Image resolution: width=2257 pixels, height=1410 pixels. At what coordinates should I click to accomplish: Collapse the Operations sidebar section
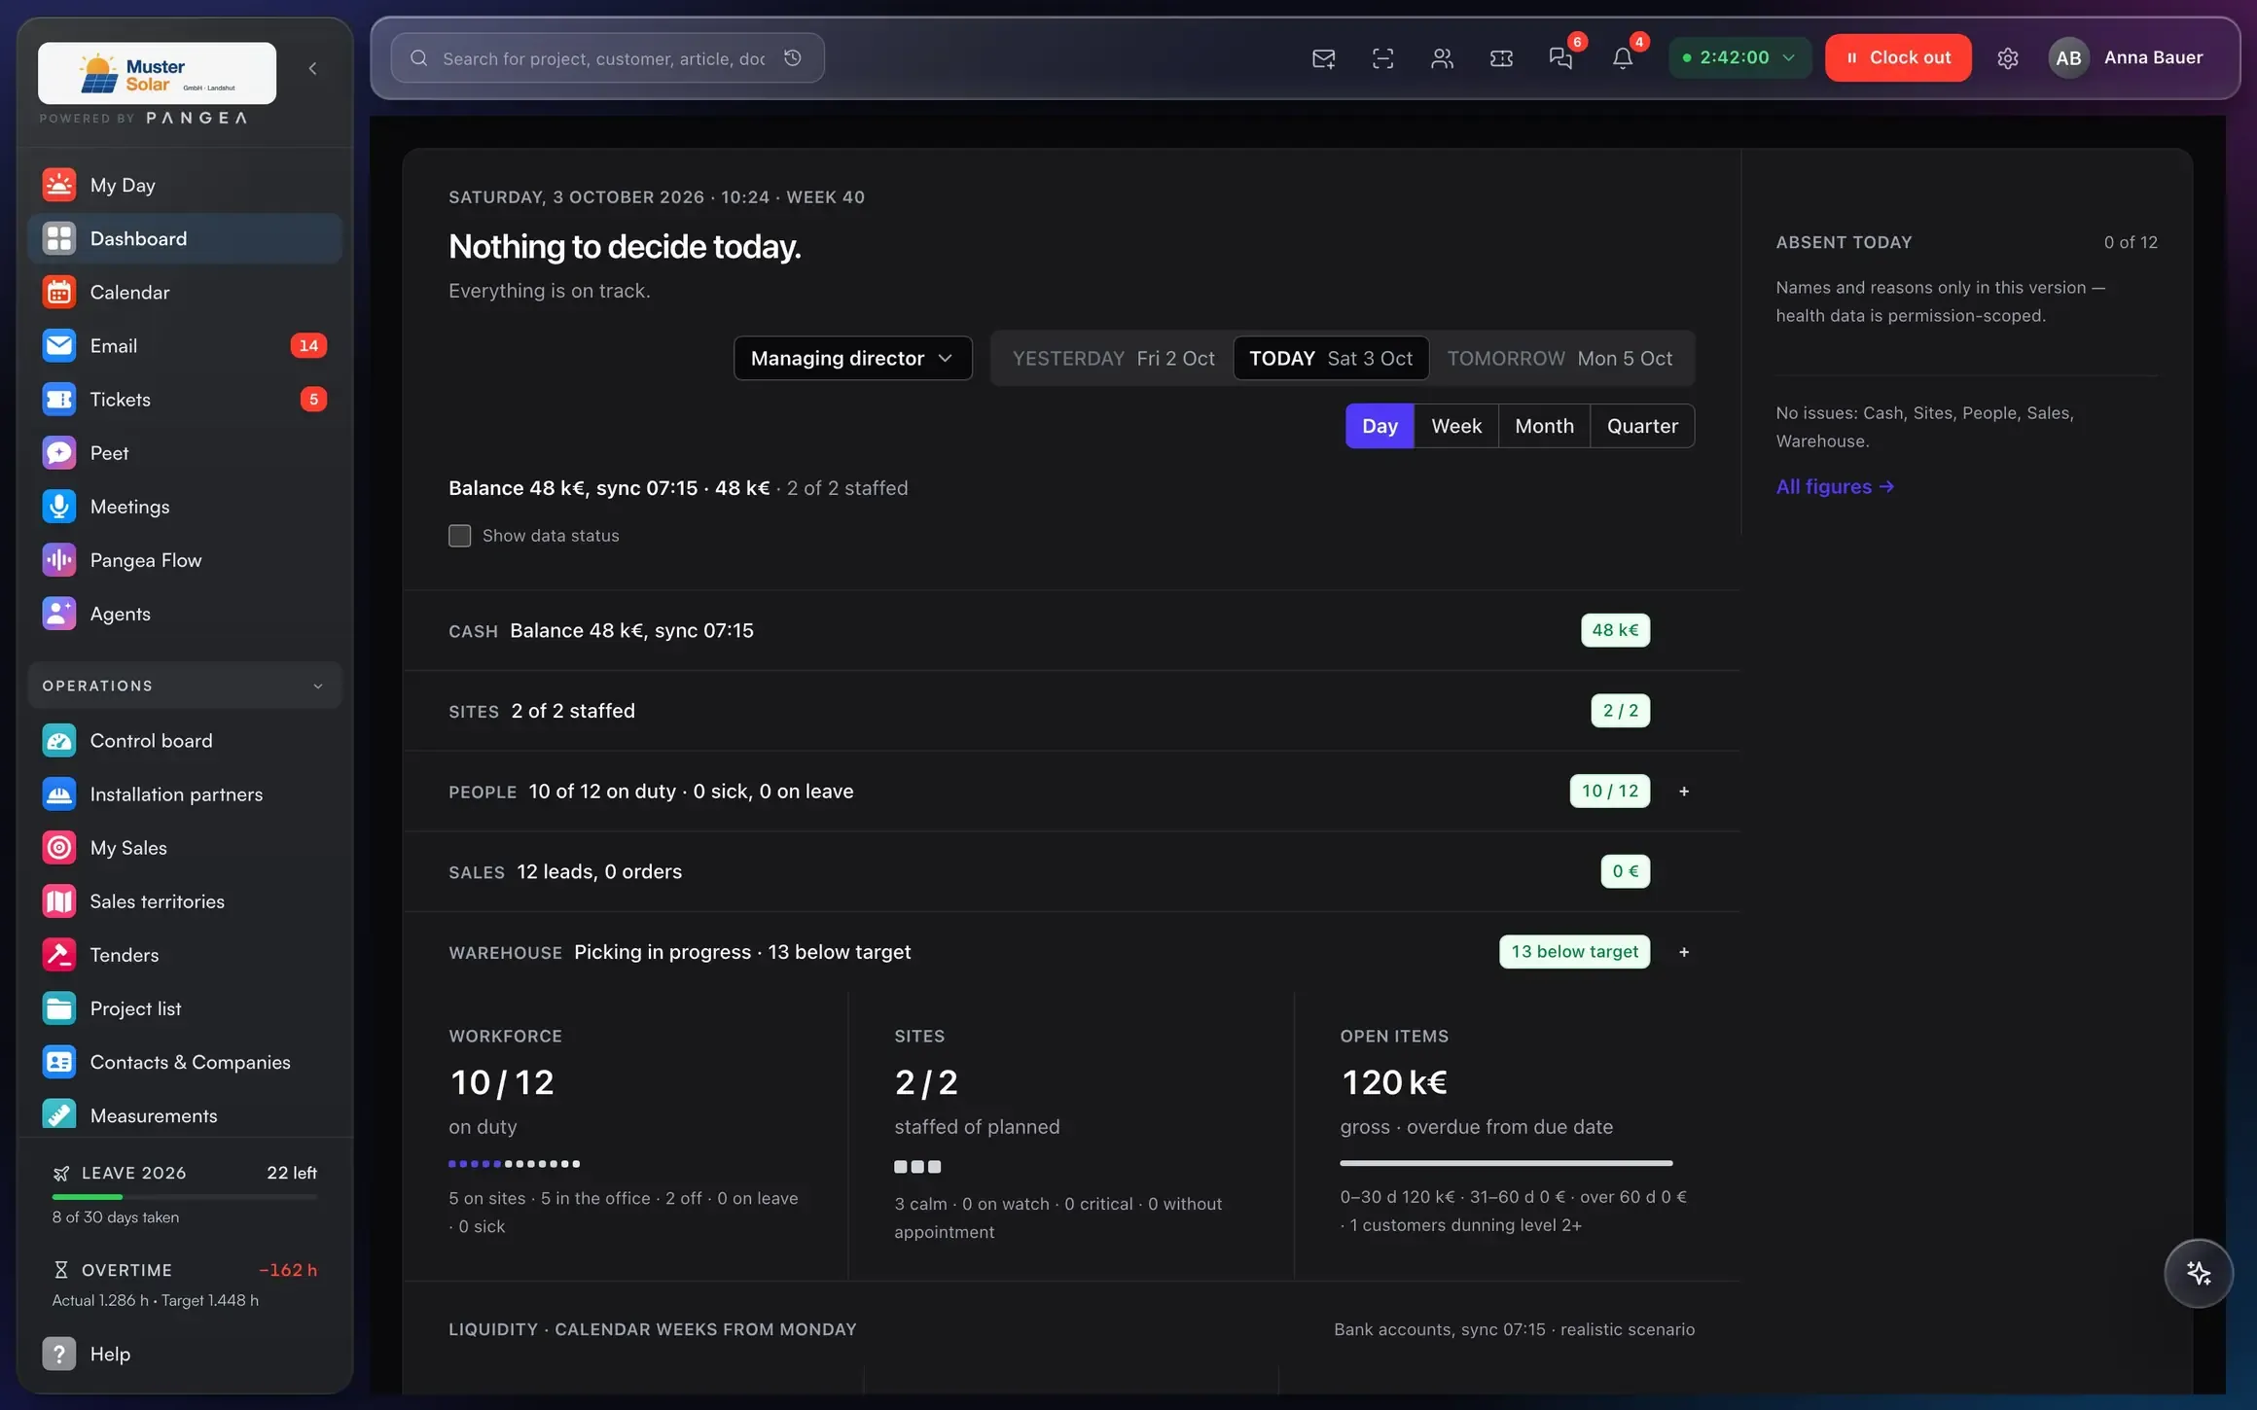click(x=185, y=686)
